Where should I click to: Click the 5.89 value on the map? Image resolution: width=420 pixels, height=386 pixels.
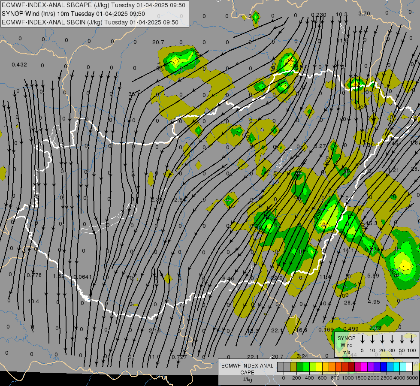pyautogui.click(x=373, y=275)
